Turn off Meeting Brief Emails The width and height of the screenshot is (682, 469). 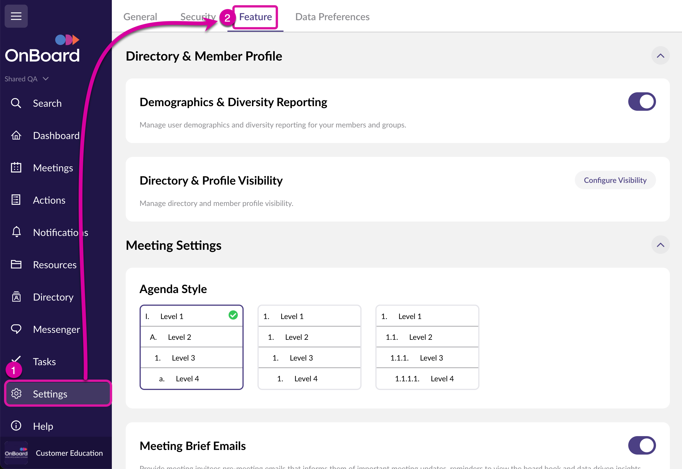[x=642, y=445]
